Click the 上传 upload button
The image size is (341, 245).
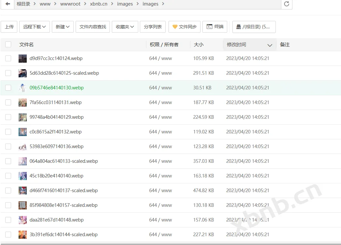9,27
